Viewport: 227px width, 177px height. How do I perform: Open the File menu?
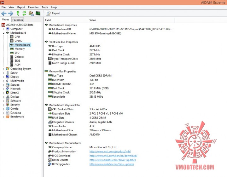point(3,7)
